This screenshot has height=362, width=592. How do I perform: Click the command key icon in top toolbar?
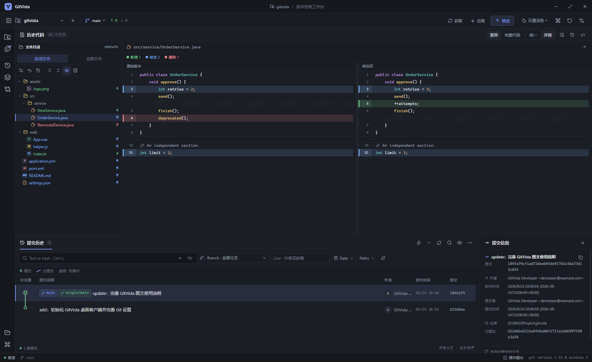558,20
